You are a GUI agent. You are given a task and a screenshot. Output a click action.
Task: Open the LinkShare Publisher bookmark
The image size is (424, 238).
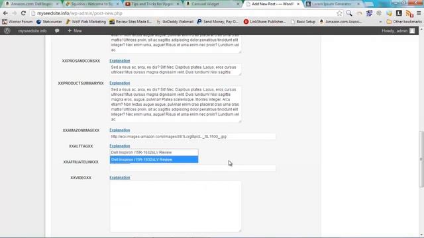[x=265, y=22]
